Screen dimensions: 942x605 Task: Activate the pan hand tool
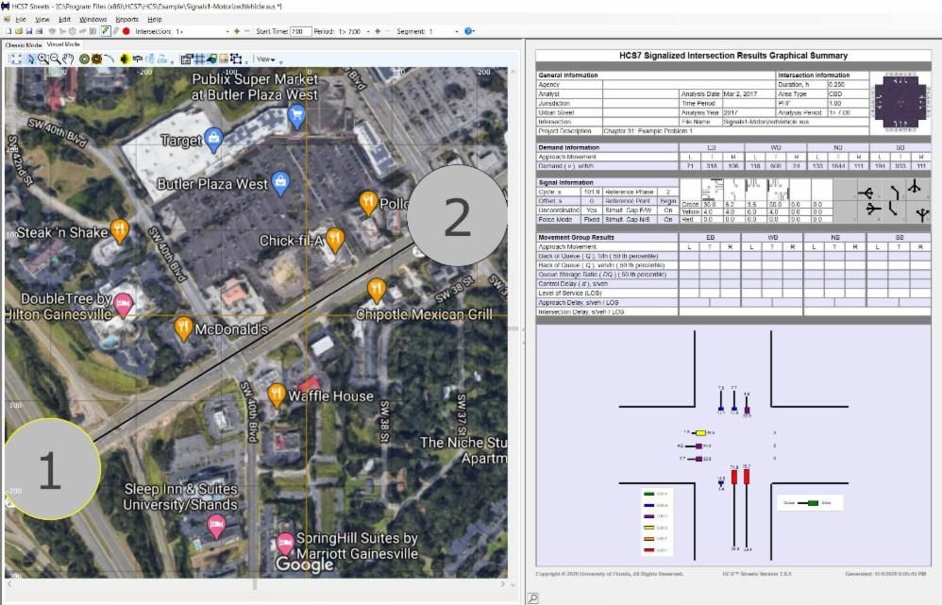69,59
